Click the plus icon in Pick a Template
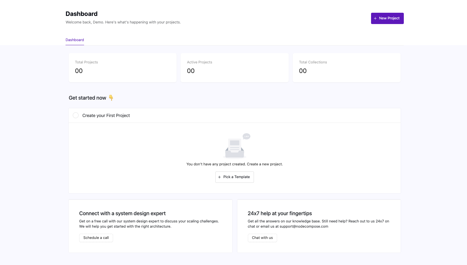 coord(219,177)
